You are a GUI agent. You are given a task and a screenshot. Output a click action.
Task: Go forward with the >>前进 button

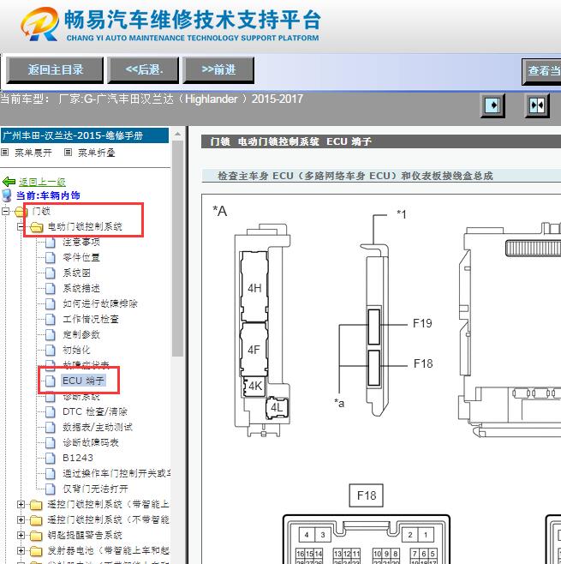(218, 69)
